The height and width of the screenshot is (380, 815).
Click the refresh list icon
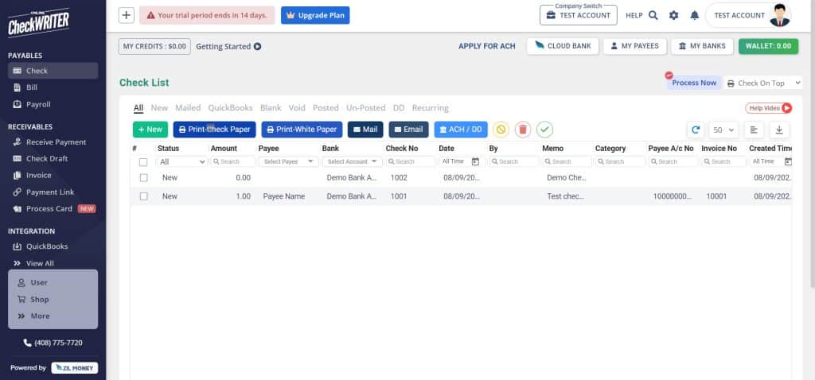tap(696, 130)
